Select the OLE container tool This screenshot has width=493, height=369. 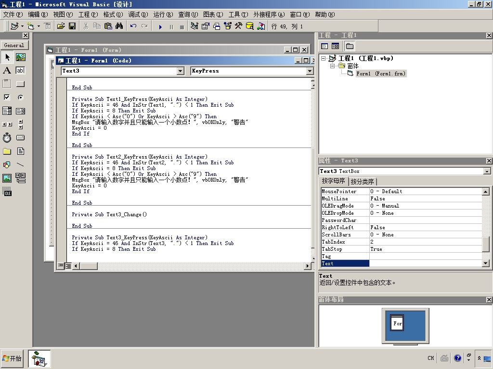tap(7, 192)
